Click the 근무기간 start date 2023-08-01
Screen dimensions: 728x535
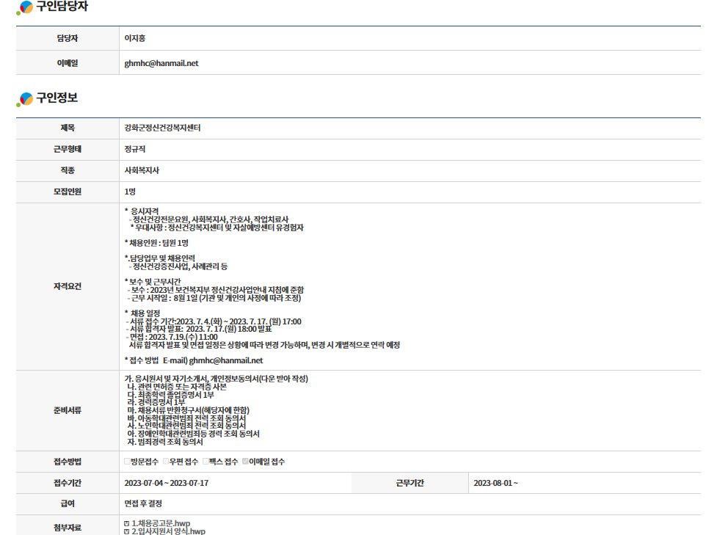[x=495, y=483]
